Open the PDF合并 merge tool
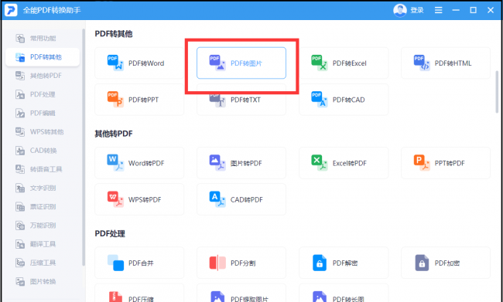The image size is (503, 302). pos(139,263)
